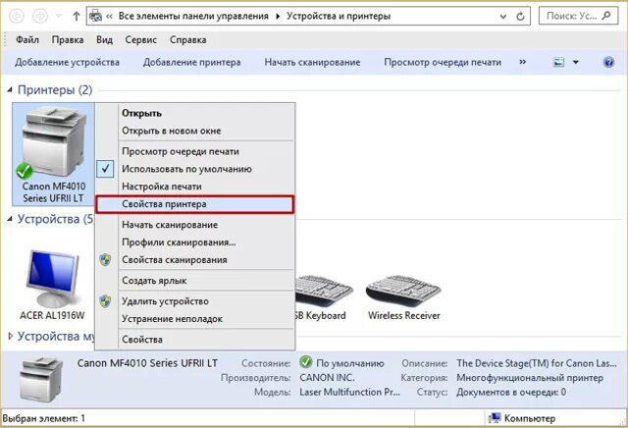Click the search field Поиск
The width and height of the screenshot is (628, 428).
578,16
